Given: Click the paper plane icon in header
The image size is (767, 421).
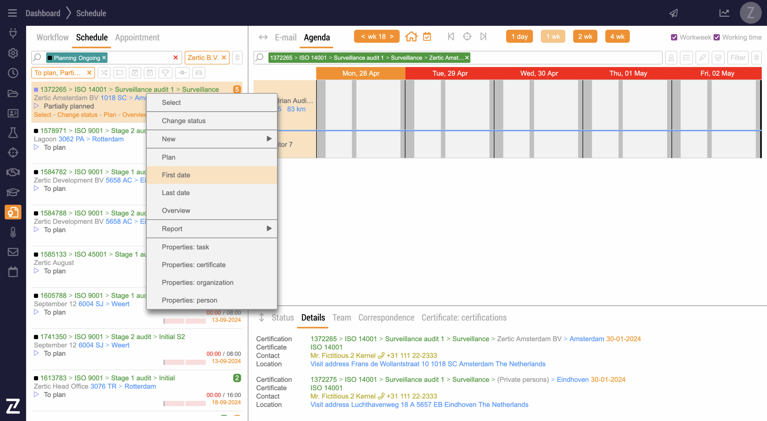Looking at the screenshot, I should point(674,13).
